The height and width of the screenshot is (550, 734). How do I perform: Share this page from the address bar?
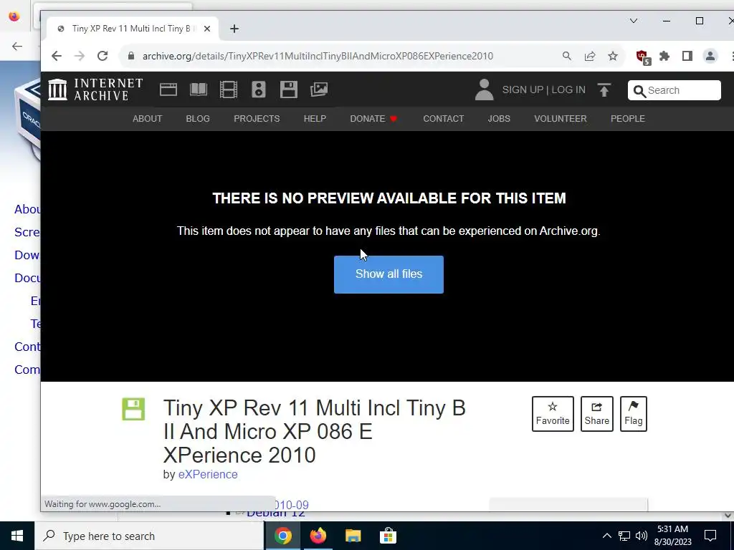point(590,56)
